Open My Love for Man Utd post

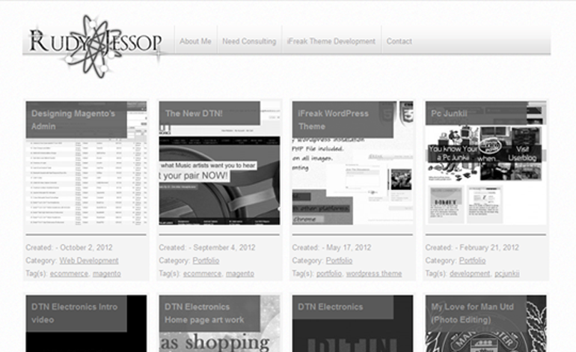473,313
